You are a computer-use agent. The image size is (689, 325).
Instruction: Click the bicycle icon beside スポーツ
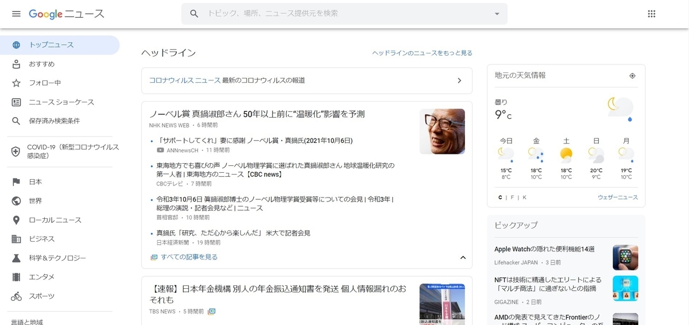(16, 296)
